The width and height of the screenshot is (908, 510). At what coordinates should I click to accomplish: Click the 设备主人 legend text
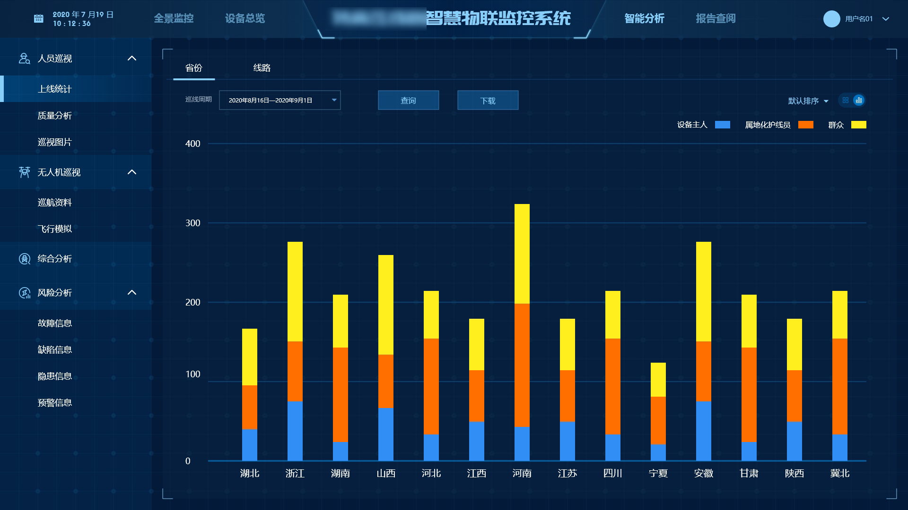[x=692, y=125]
